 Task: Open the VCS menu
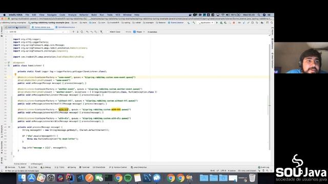click(x=118, y=15)
